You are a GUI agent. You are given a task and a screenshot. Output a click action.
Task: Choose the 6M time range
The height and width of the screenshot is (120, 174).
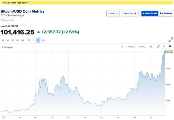click(x=23, y=40)
